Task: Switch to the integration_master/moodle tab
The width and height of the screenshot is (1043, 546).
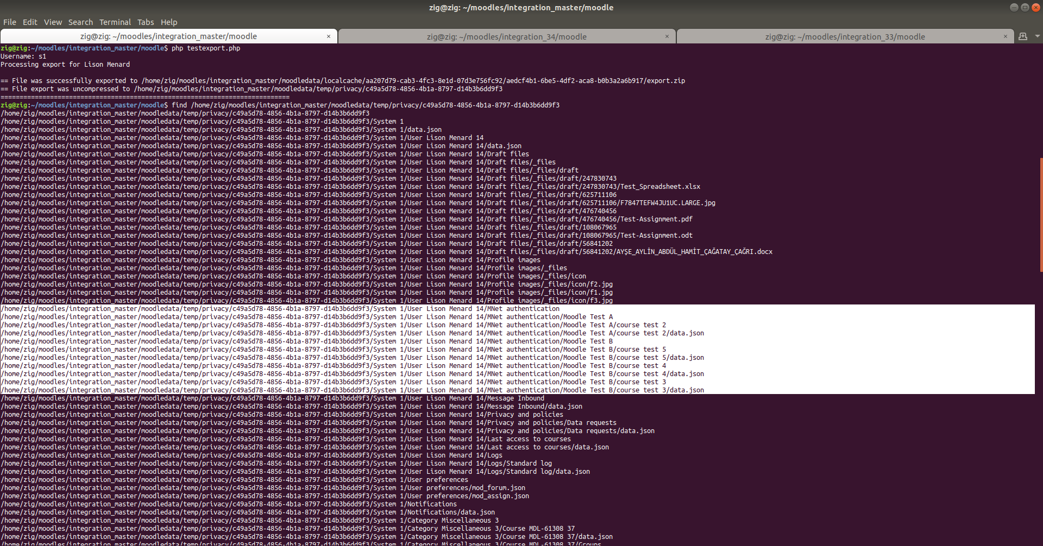Action: click(x=168, y=36)
